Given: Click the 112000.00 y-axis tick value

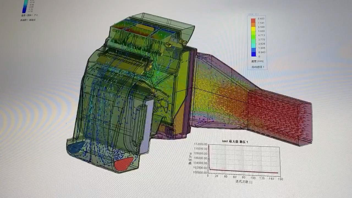Looking at the screenshot, I should click(x=201, y=144).
